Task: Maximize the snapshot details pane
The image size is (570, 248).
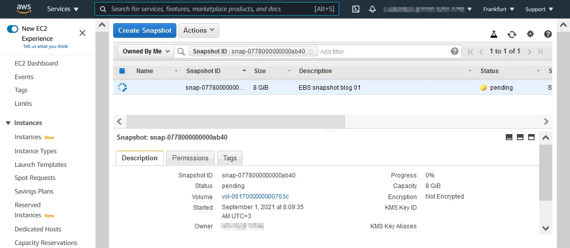Action: coord(531,137)
